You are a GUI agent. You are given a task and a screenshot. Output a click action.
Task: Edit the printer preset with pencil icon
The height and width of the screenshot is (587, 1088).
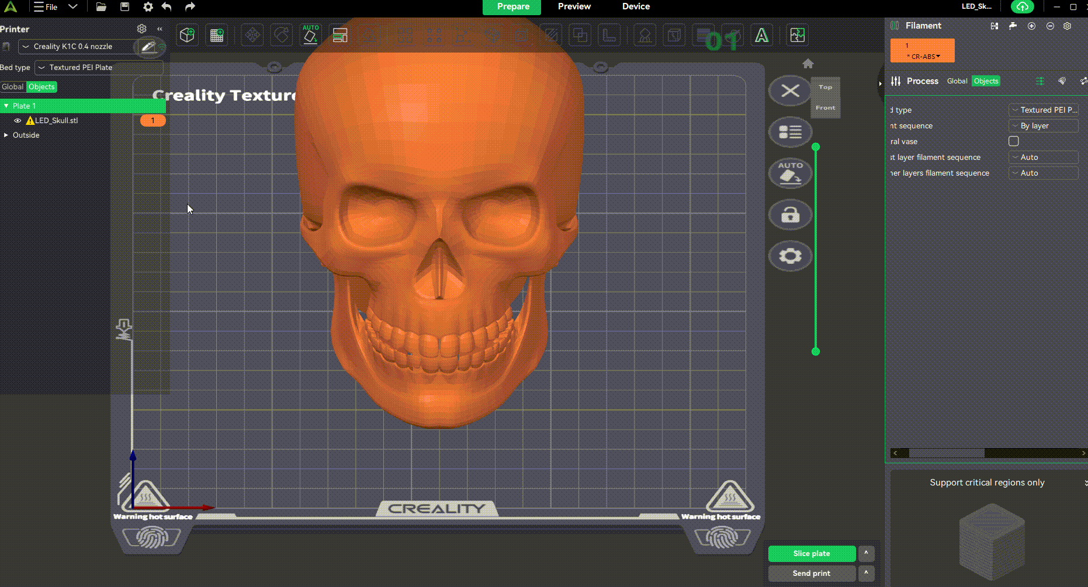[x=148, y=47]
